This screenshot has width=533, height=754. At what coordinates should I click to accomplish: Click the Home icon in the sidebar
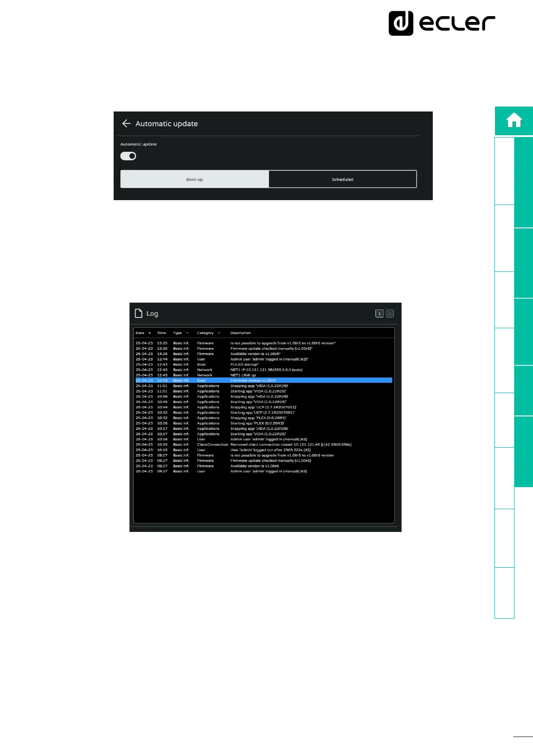[514, 120]
